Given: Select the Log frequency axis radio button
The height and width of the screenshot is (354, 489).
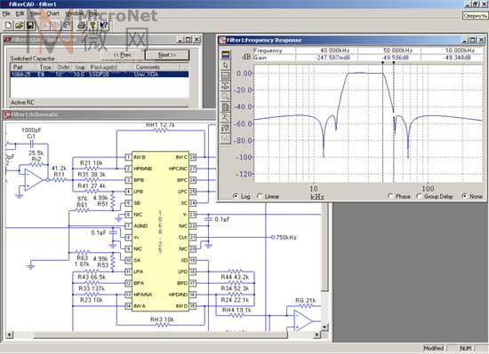Looking at the screenshot, I should [x=236, y=196].
